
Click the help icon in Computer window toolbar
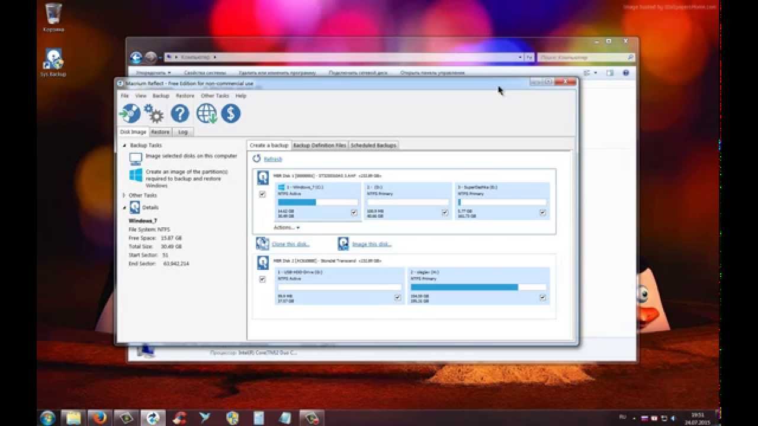tap(626, 73)
